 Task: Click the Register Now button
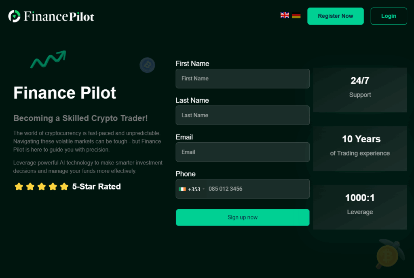click(335, 16)
